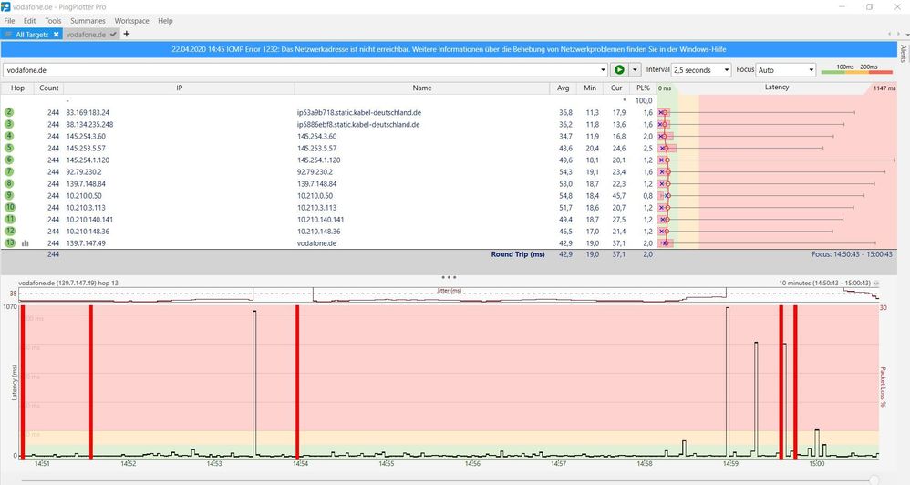
Task: Click the Latency column header
Action: point(777,87)
